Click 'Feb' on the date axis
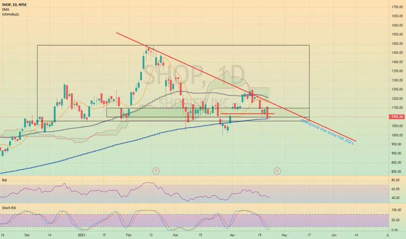This screenshot has height=239, width=406. tap(129, 235)
